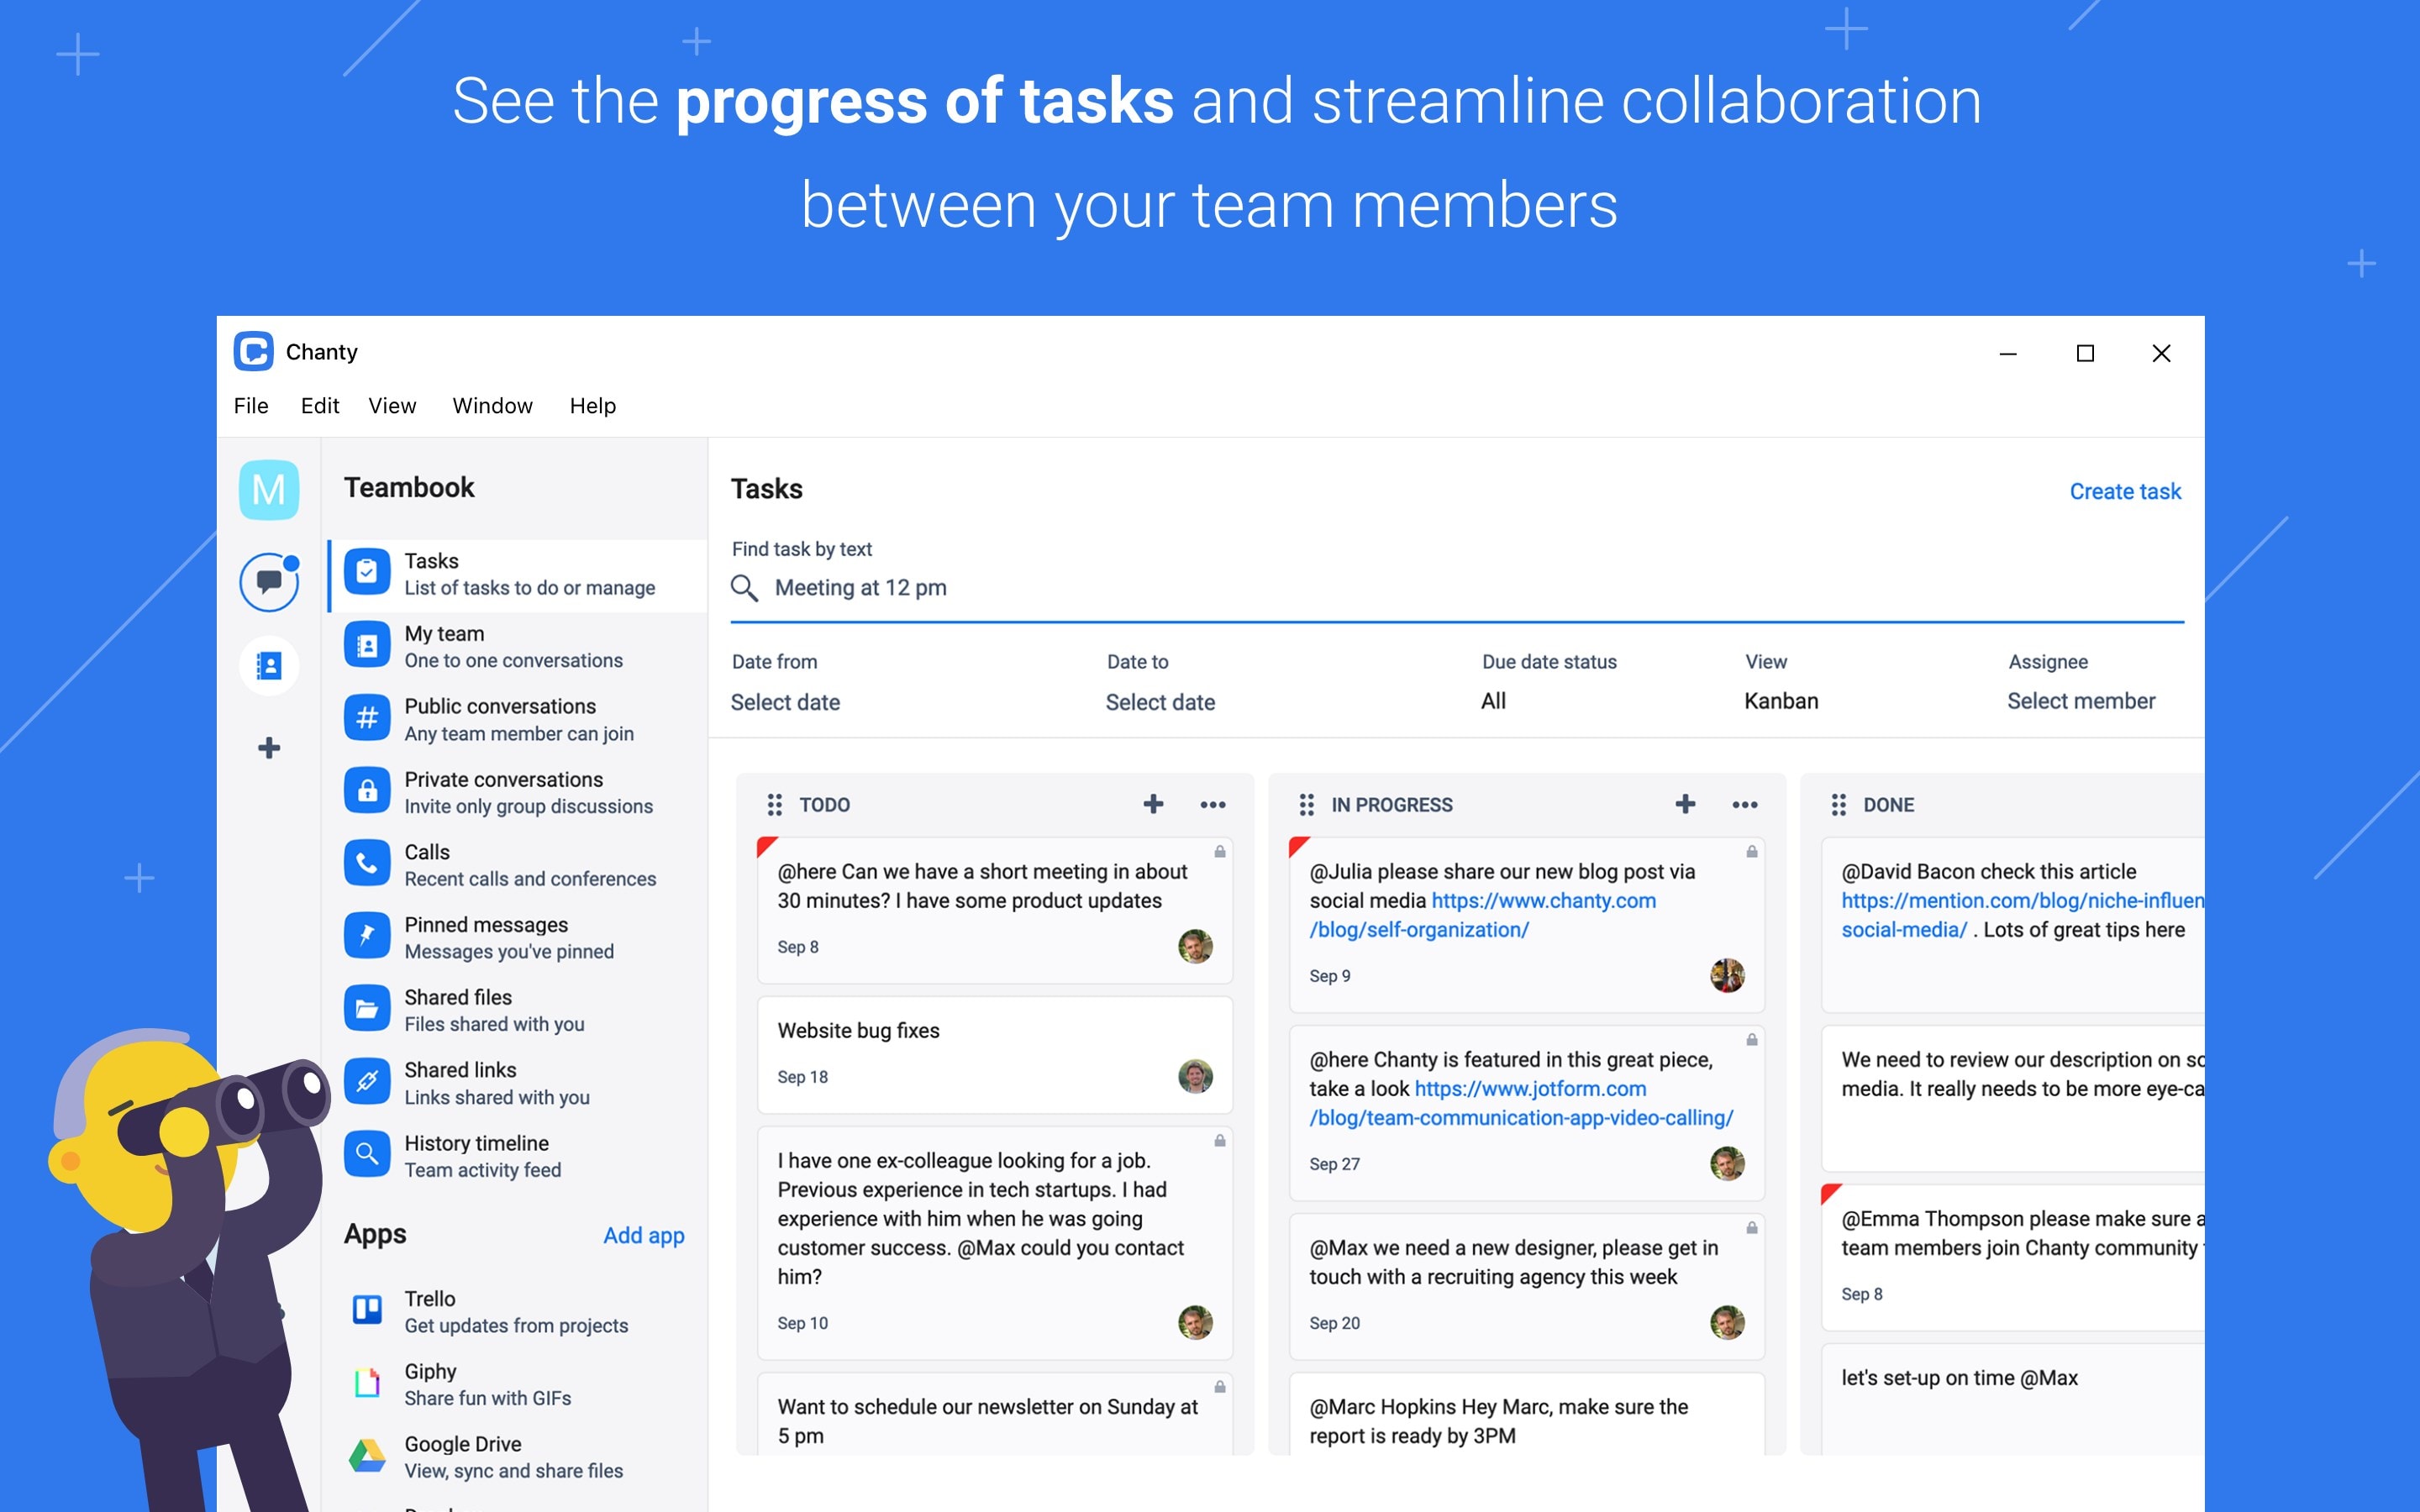2420x1512 pixels.
Task: Click History Timeline icon in sidebar
Action: (366, 1153)
